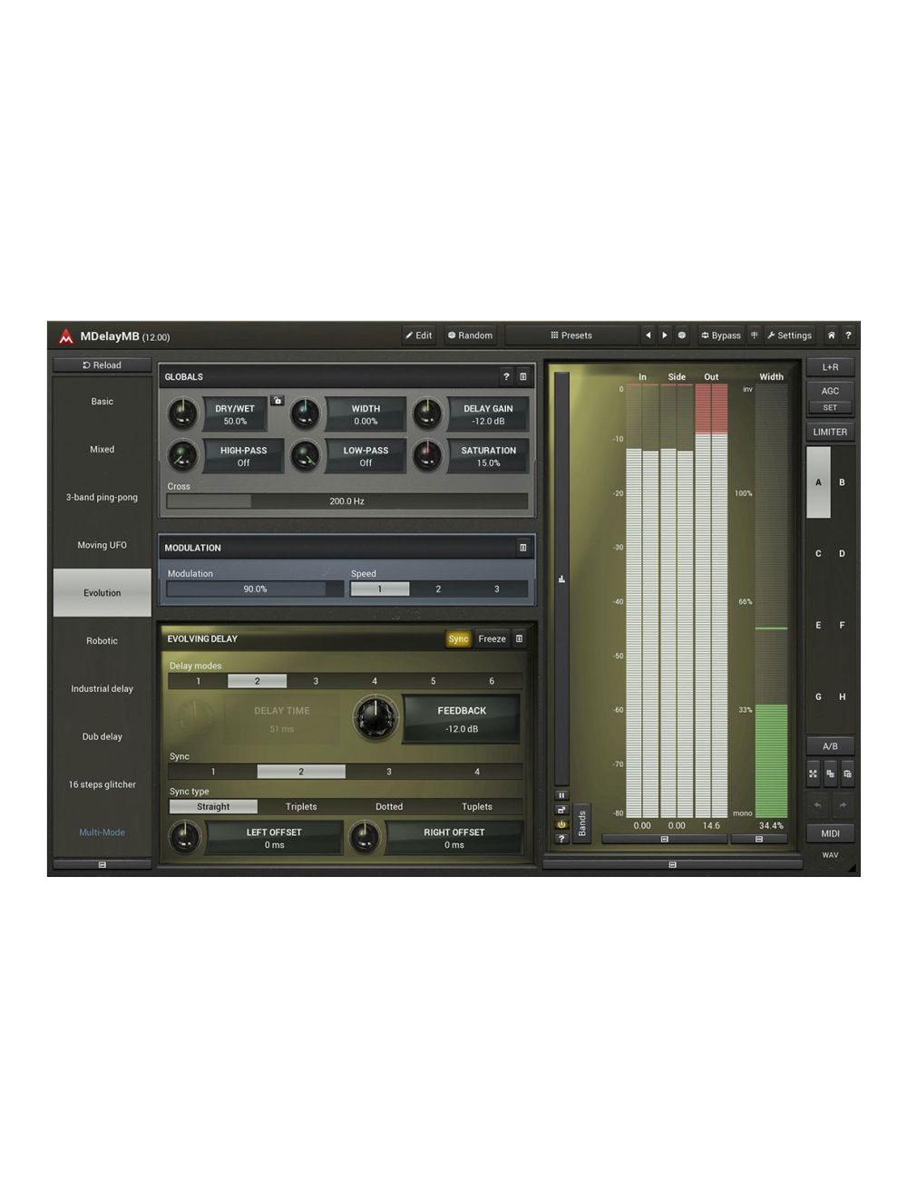Open the home icon in the title bar
The image size is (907, 1197).
(x=831, y=336)
